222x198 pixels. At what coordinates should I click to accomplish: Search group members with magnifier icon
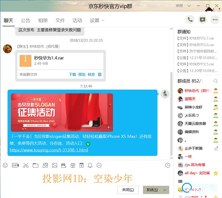point(216,81)
